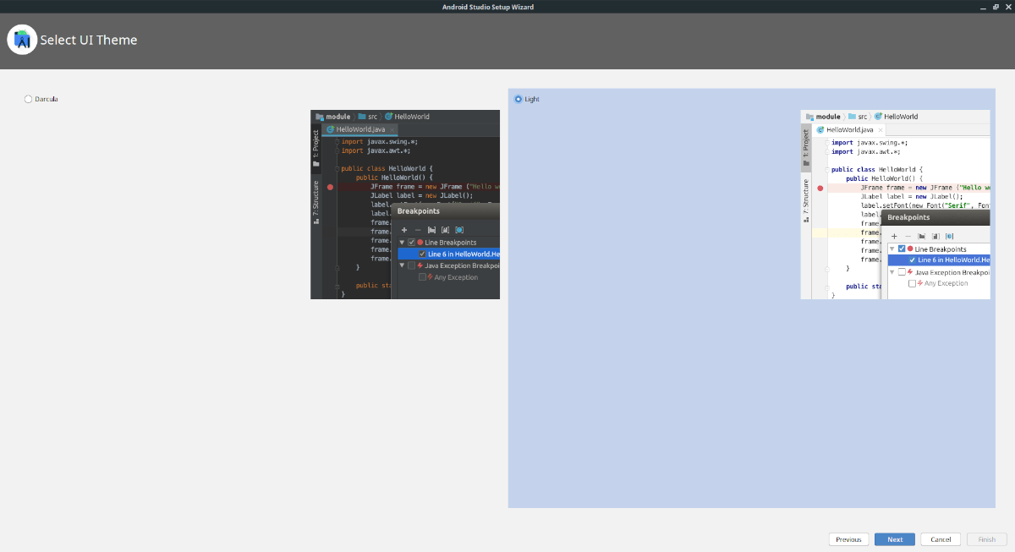Click the add breakpoint plus icon in Breakpoints panel

tap(404, 230)
